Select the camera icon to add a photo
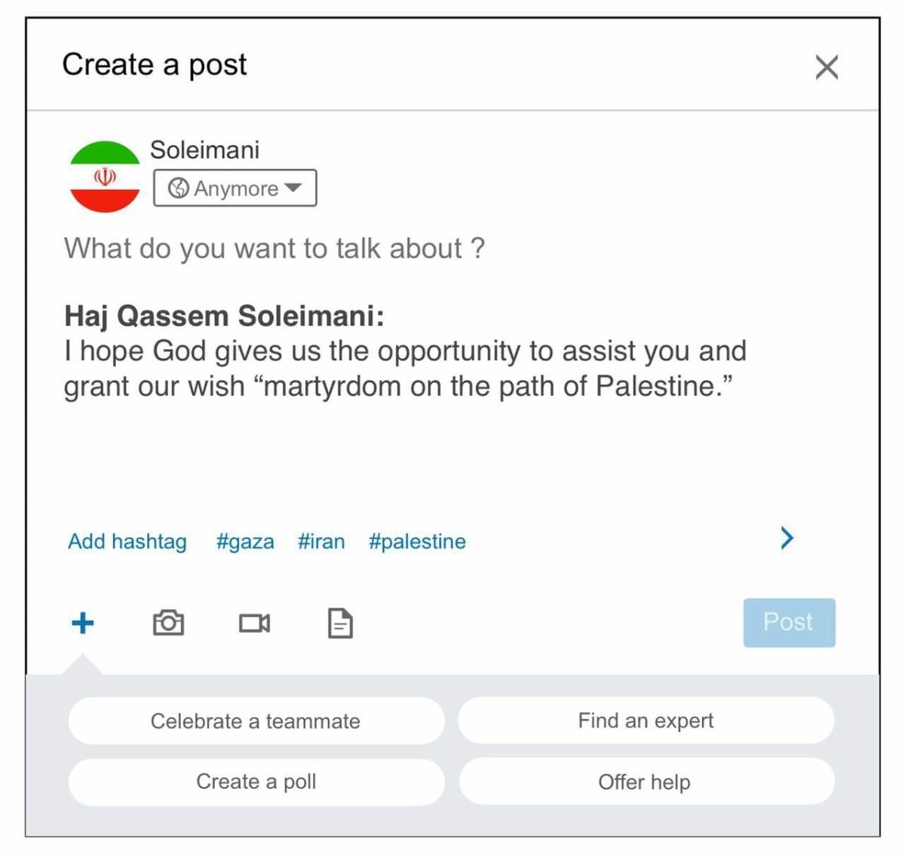This screenshot has width=905, height=855. pos(168,623)
